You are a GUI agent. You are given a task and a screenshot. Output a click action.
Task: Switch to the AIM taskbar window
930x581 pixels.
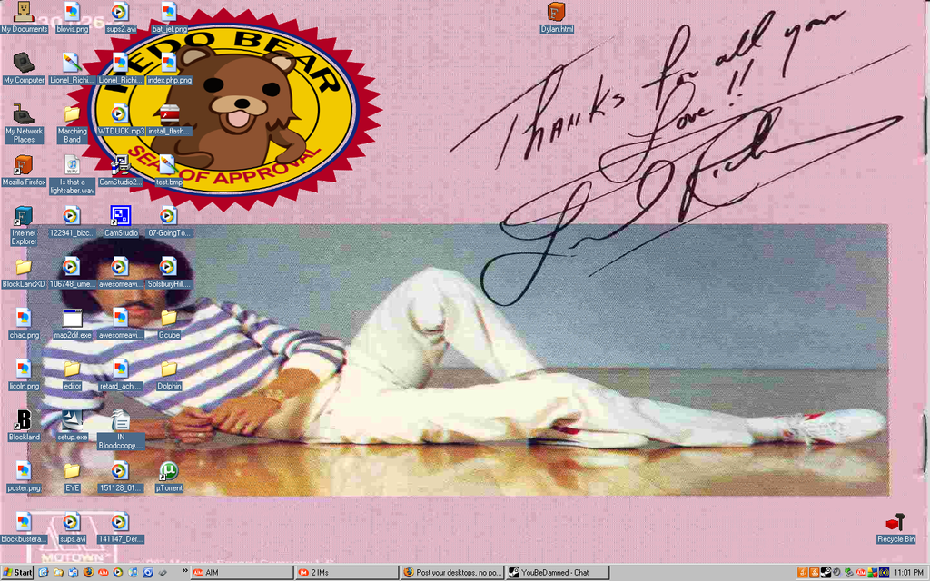[x=240, y=573]
